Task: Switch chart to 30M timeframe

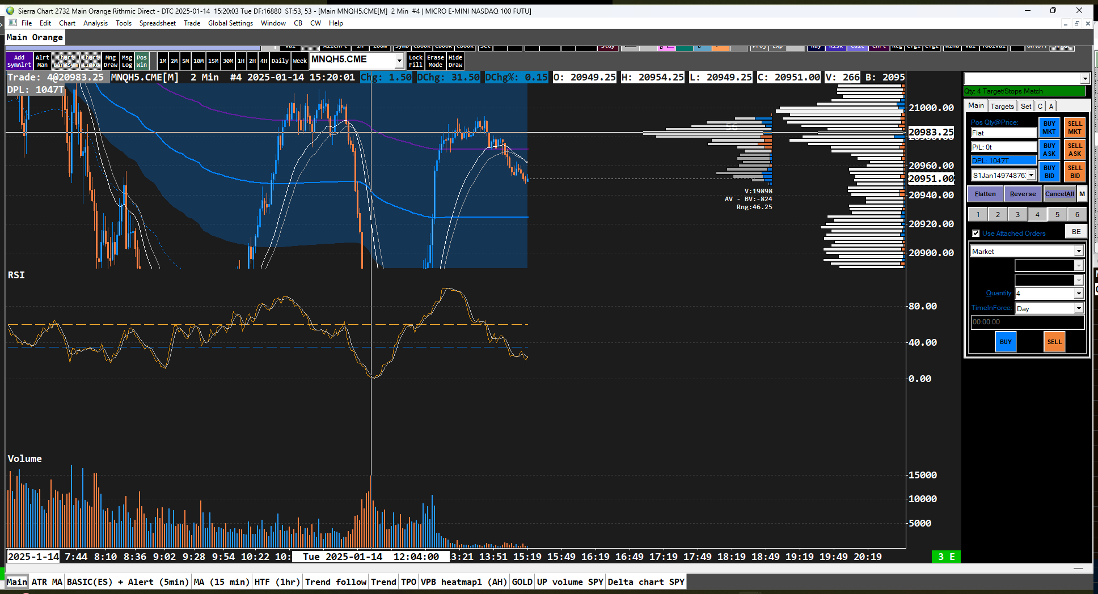Action: 228,61
